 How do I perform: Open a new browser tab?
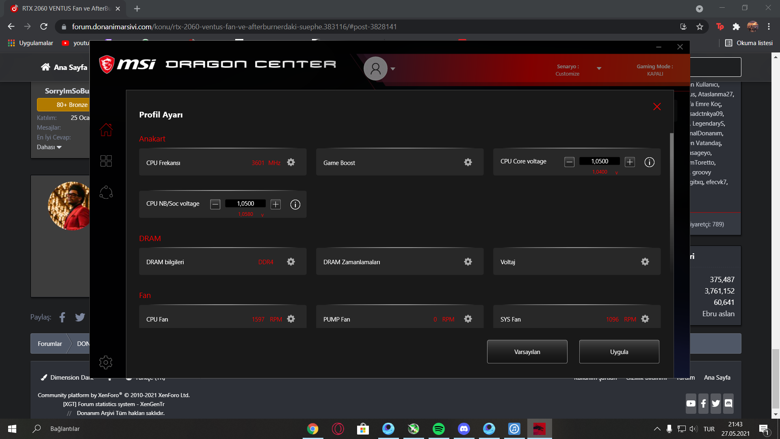[137, 9]
